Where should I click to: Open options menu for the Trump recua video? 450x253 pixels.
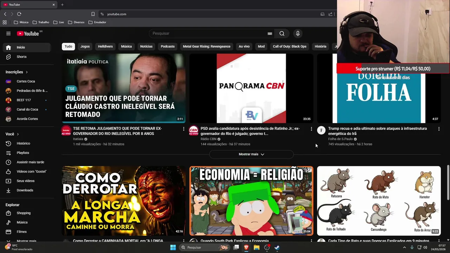pyautogui.click(x=439, y=129)
